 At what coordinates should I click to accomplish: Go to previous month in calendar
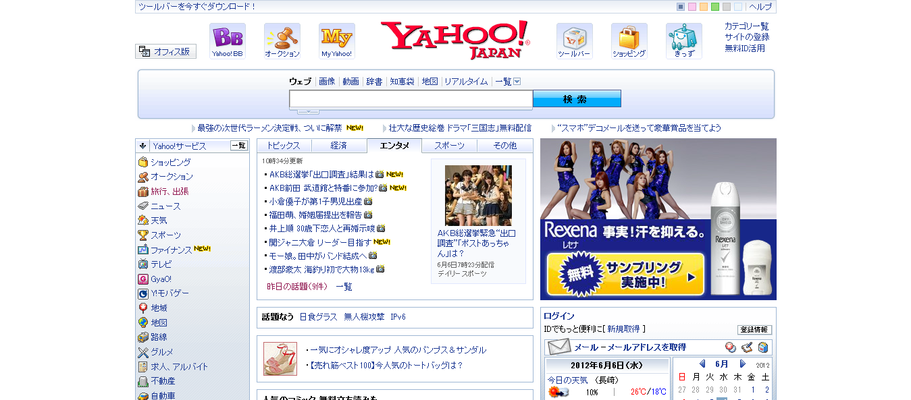pos(702,364)
